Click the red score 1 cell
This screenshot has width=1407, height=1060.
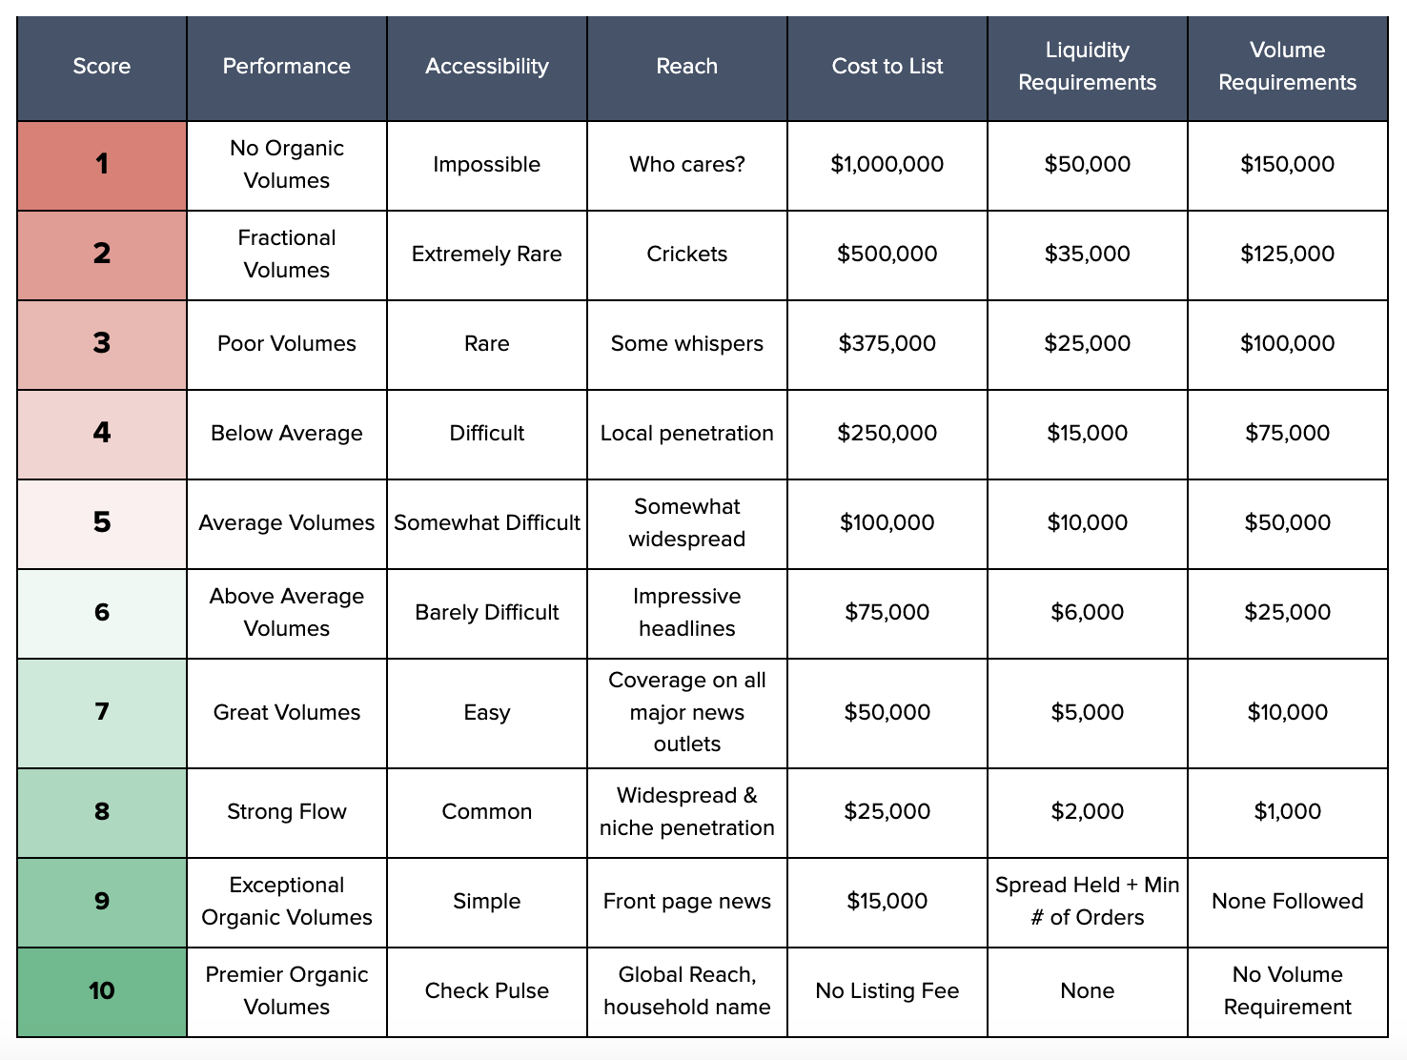(102, 165)
